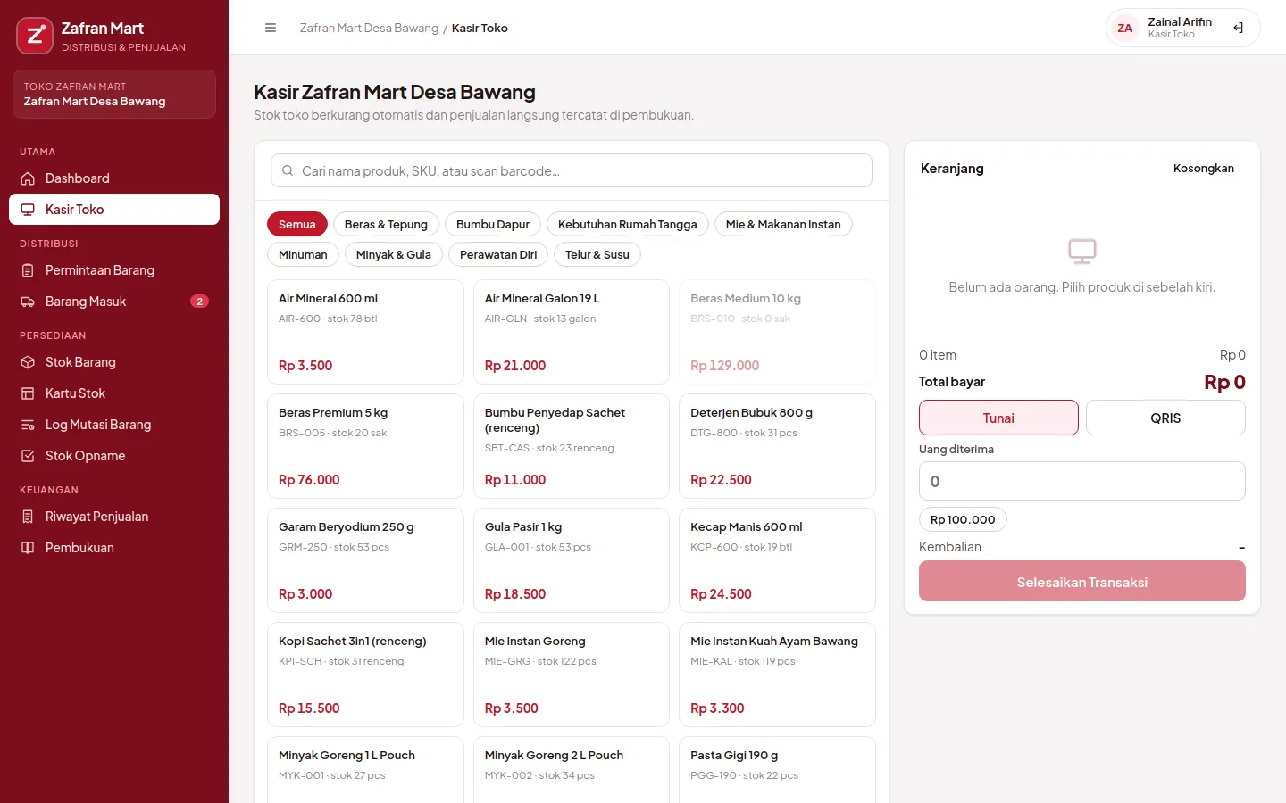The image size is (1286, 803).
Task: Filter by Perawatan Diri category
Action: [498, 254]
